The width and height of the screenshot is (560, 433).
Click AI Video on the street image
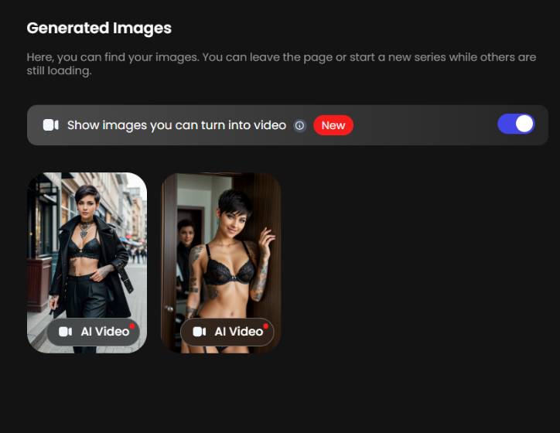(94, 332)
